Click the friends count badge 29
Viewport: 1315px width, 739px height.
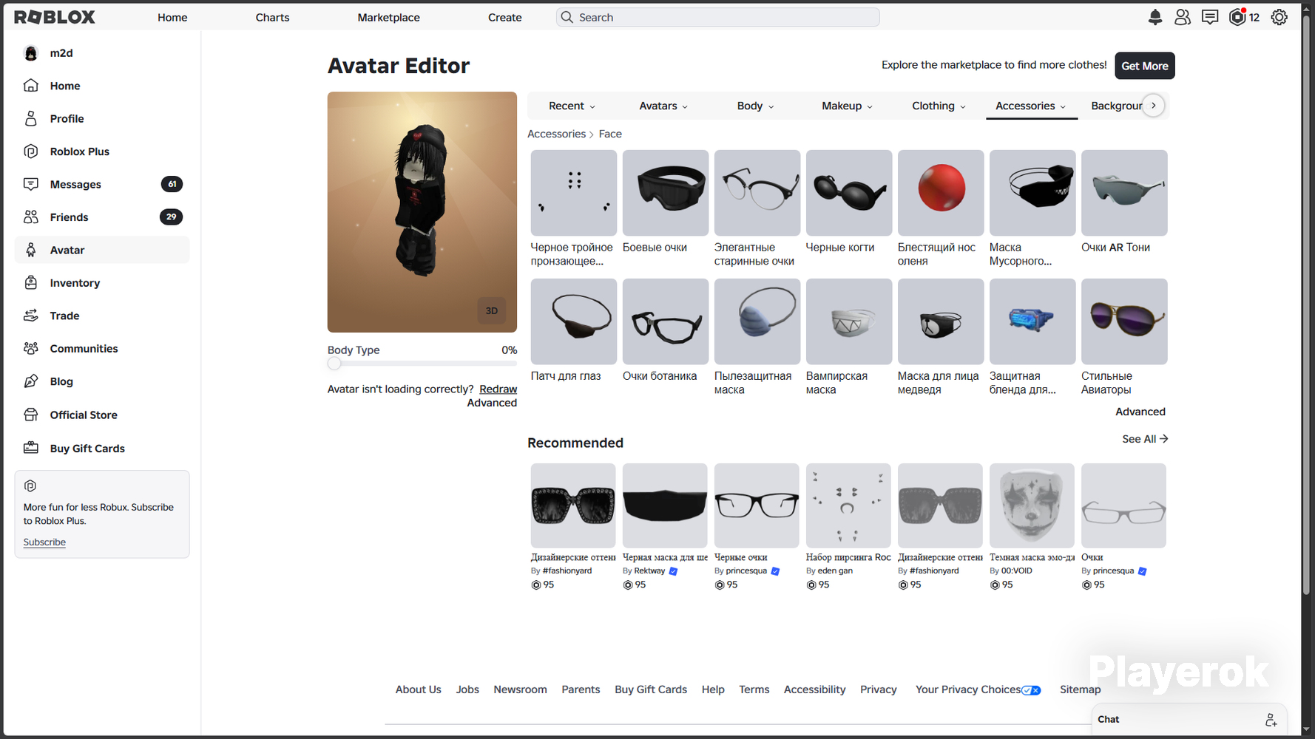pyautogui.click(x=171, y=217)
